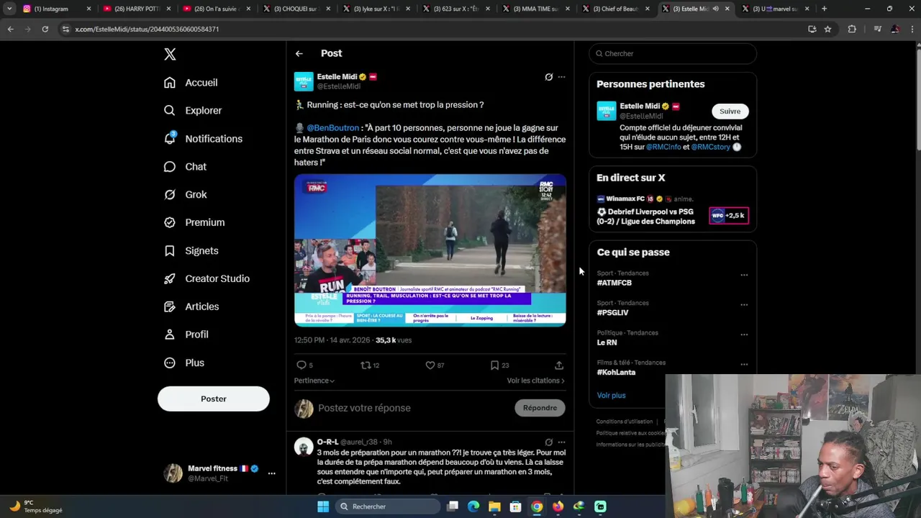
Task: Open the @RMCstory link
Action: [x=711, y=147]
